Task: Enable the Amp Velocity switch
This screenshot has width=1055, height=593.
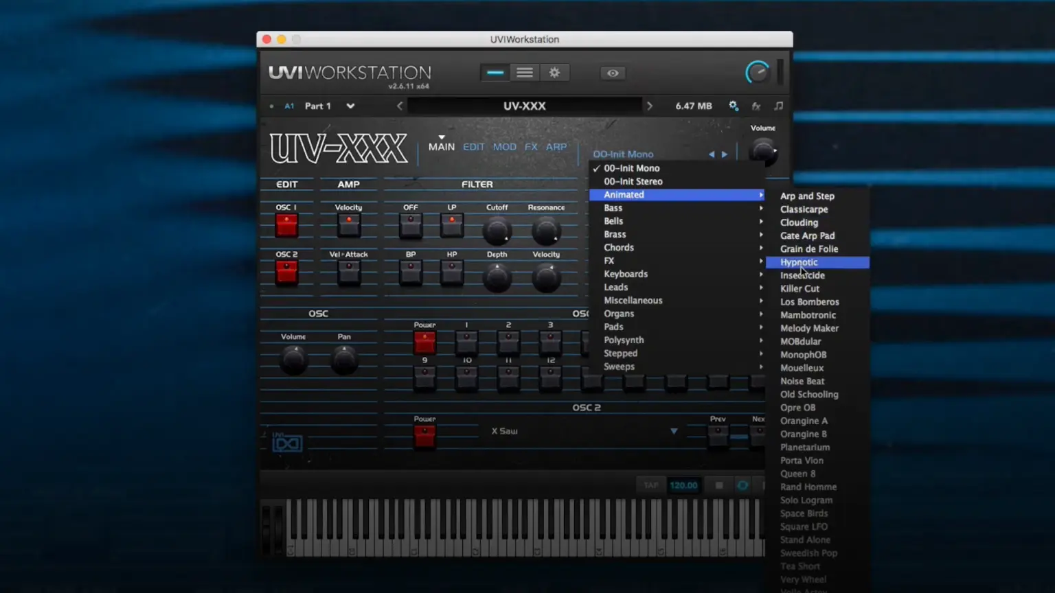Action: (349, 225)
